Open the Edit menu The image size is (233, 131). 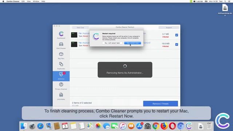(x=23, y=1)
